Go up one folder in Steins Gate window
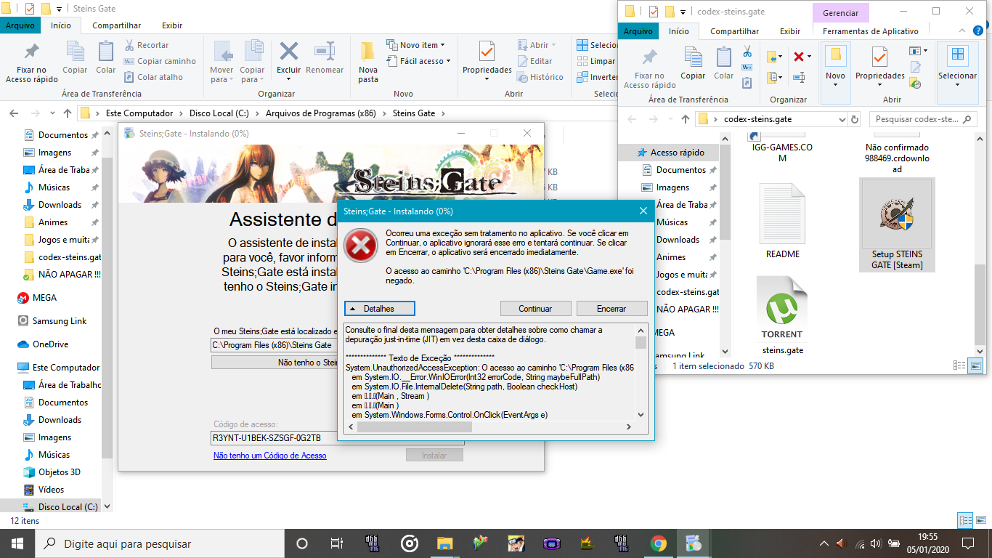The width and height of the screenshot is (992, 558). pyautogui.click(x=68, y=113)
